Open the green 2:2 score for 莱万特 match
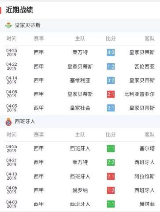 pyautogui.click(x=111, y=163)
